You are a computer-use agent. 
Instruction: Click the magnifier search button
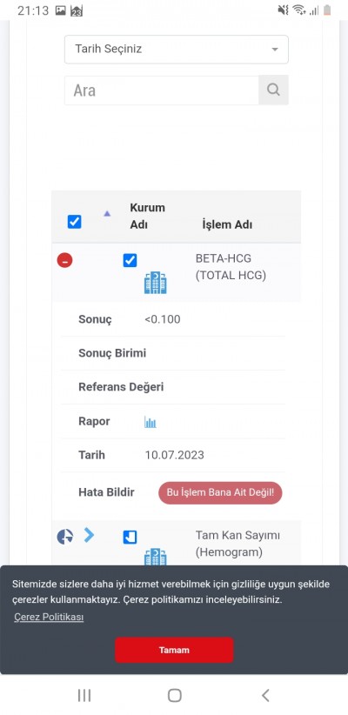coord(273,90)
